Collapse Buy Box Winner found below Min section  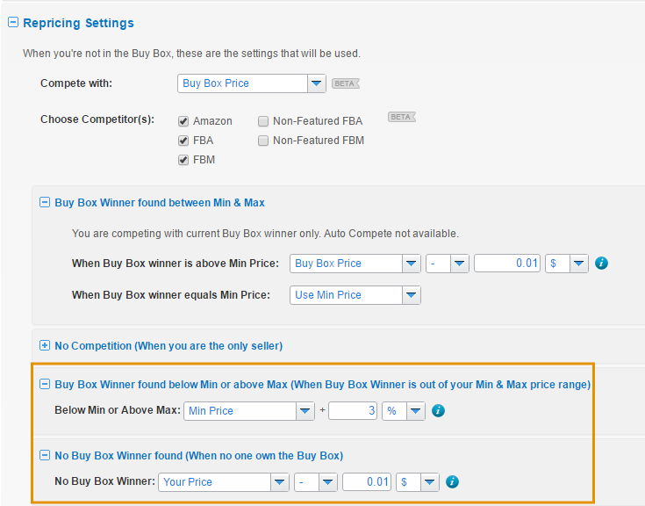(x=45, y=384)
